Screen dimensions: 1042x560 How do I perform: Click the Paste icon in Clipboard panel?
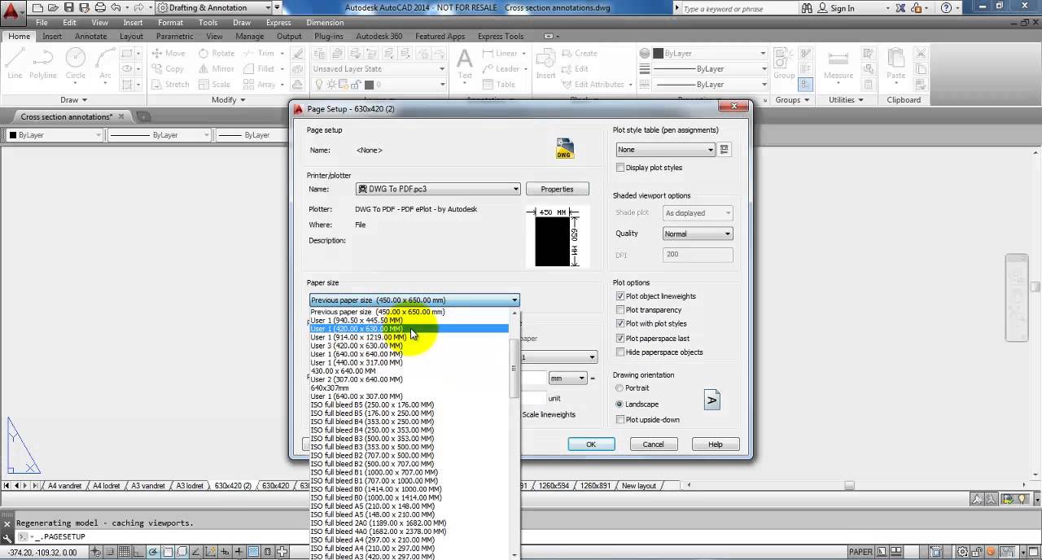896,63
